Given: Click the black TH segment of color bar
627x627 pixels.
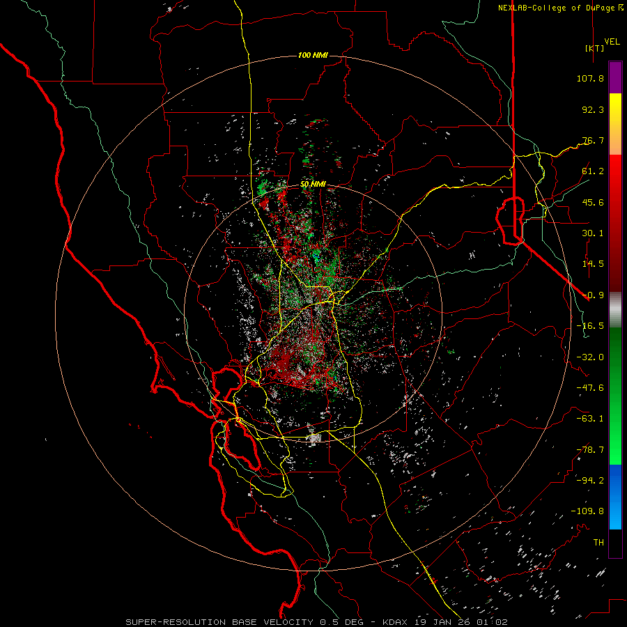Looking at the screenshot, I should coord(615,543).
